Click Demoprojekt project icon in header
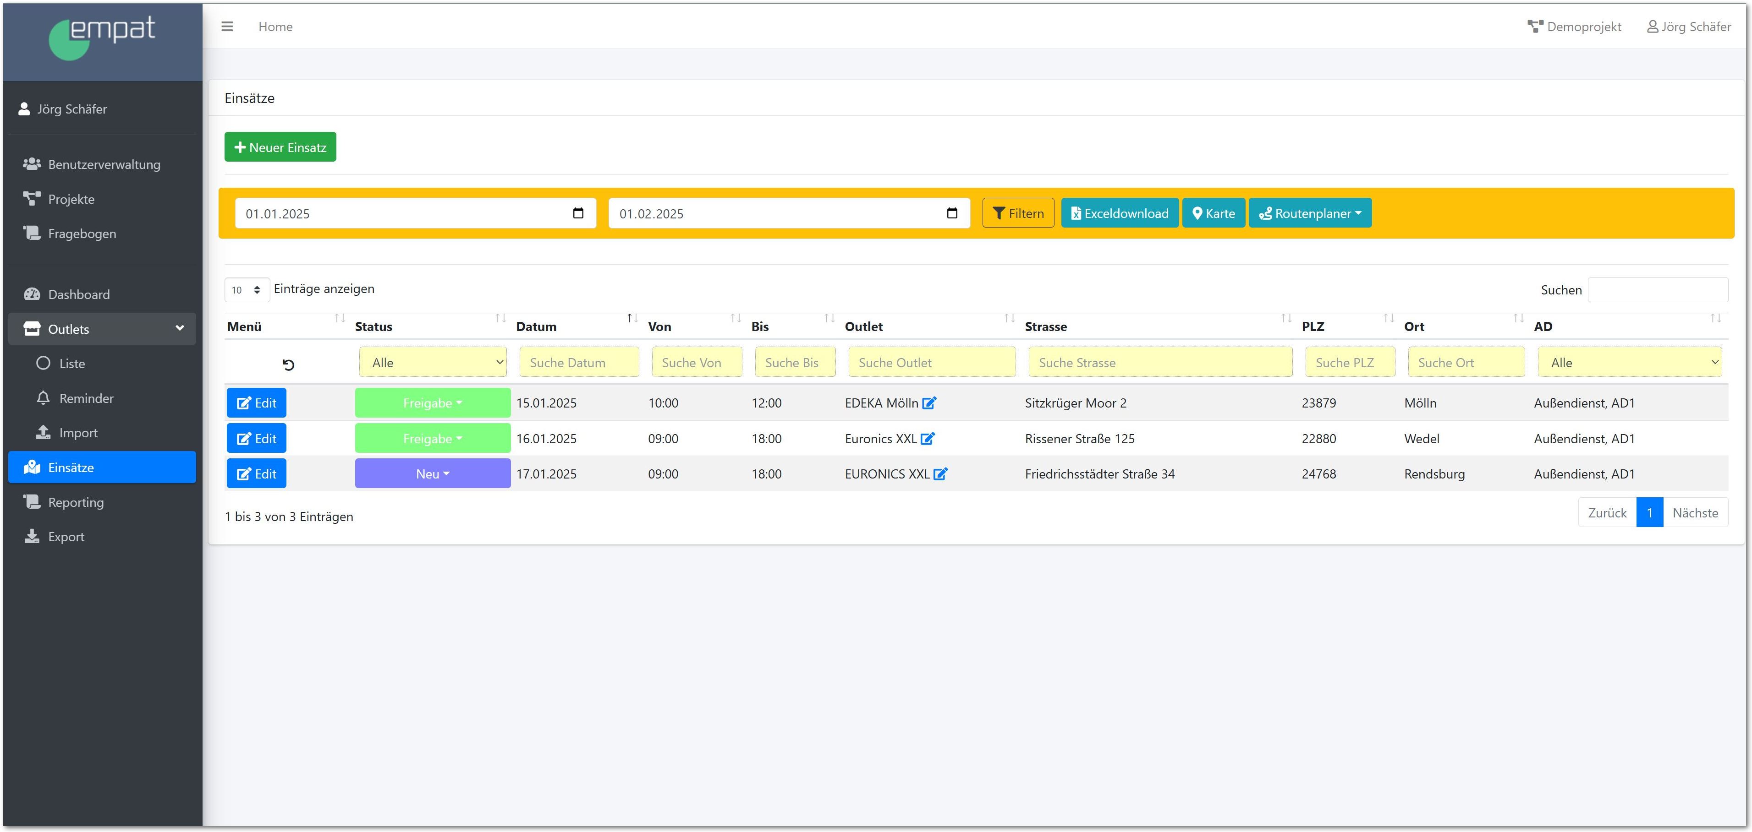1752x832 pixels. pyautogui.click(x=1535, y=27)
